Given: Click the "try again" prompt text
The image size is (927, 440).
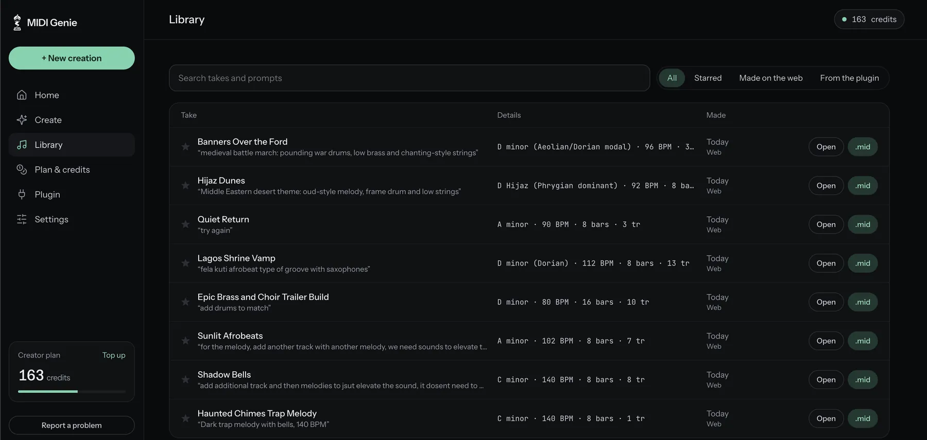Looking at the screenshot, I should click(x=215, y=231).
